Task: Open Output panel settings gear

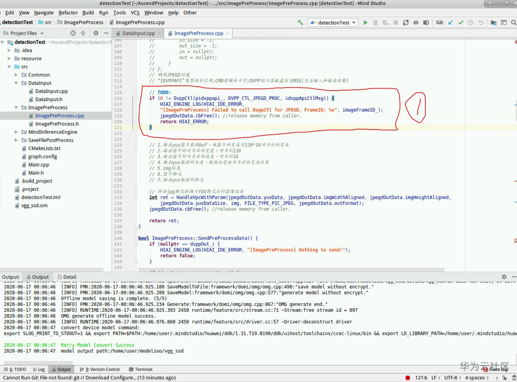Action: (504, 277)
